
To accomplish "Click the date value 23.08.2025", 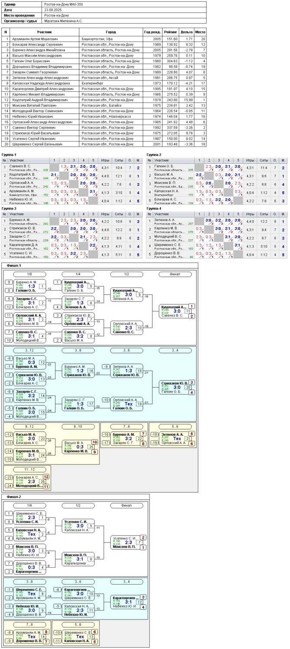I will (53, 10).
